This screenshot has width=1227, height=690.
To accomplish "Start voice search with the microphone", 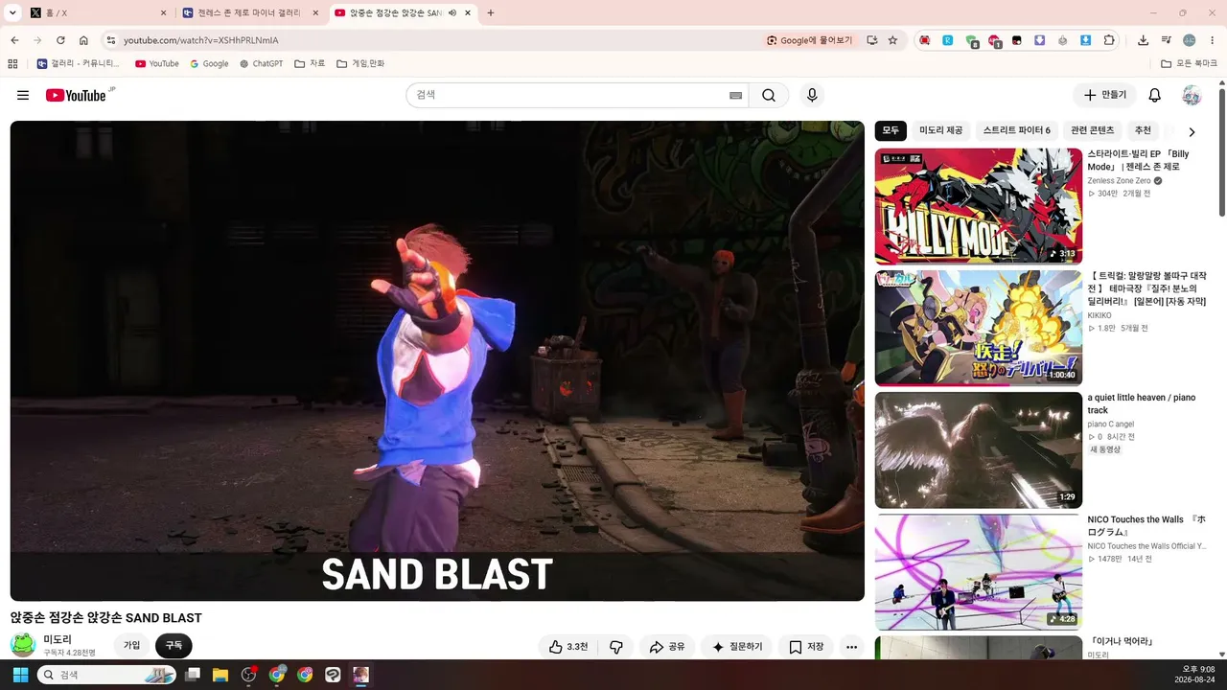I will pos(812,95).
